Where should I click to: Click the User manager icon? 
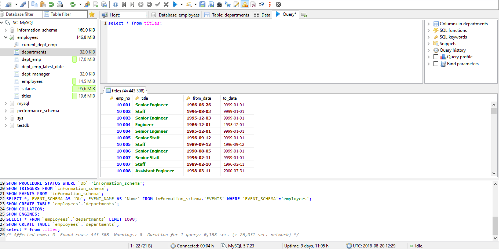tap(87, 4)
